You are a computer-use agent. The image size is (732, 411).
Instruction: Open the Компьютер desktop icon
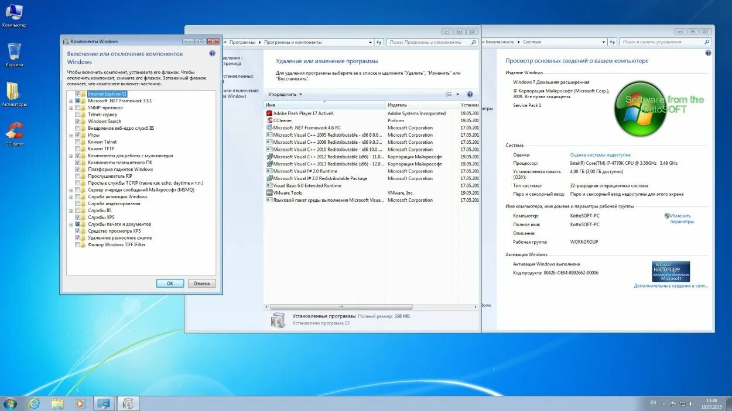(x=14, y=15)
